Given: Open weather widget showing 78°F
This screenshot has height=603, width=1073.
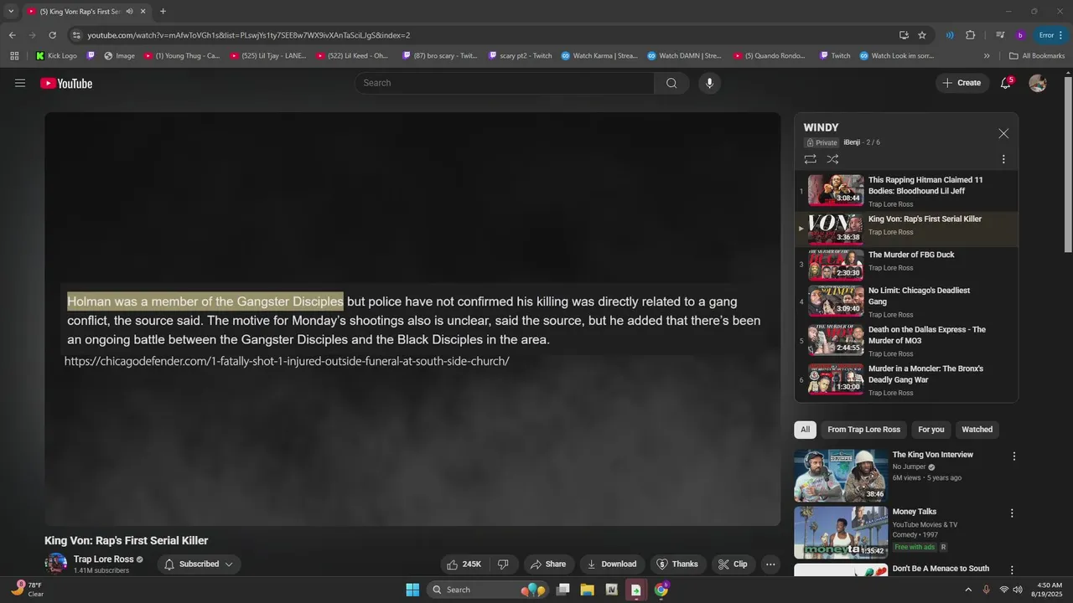Looking at the screenshot, I should point(27,590).
